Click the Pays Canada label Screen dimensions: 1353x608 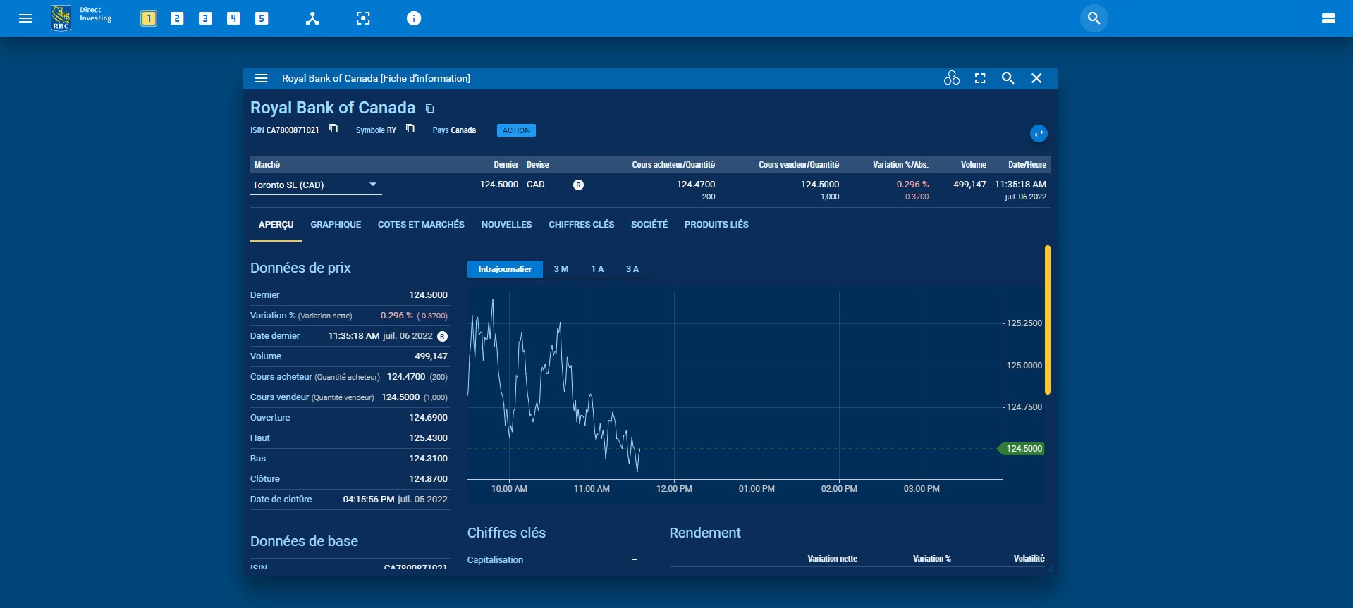pyautogui.click(x=454, y=130)
